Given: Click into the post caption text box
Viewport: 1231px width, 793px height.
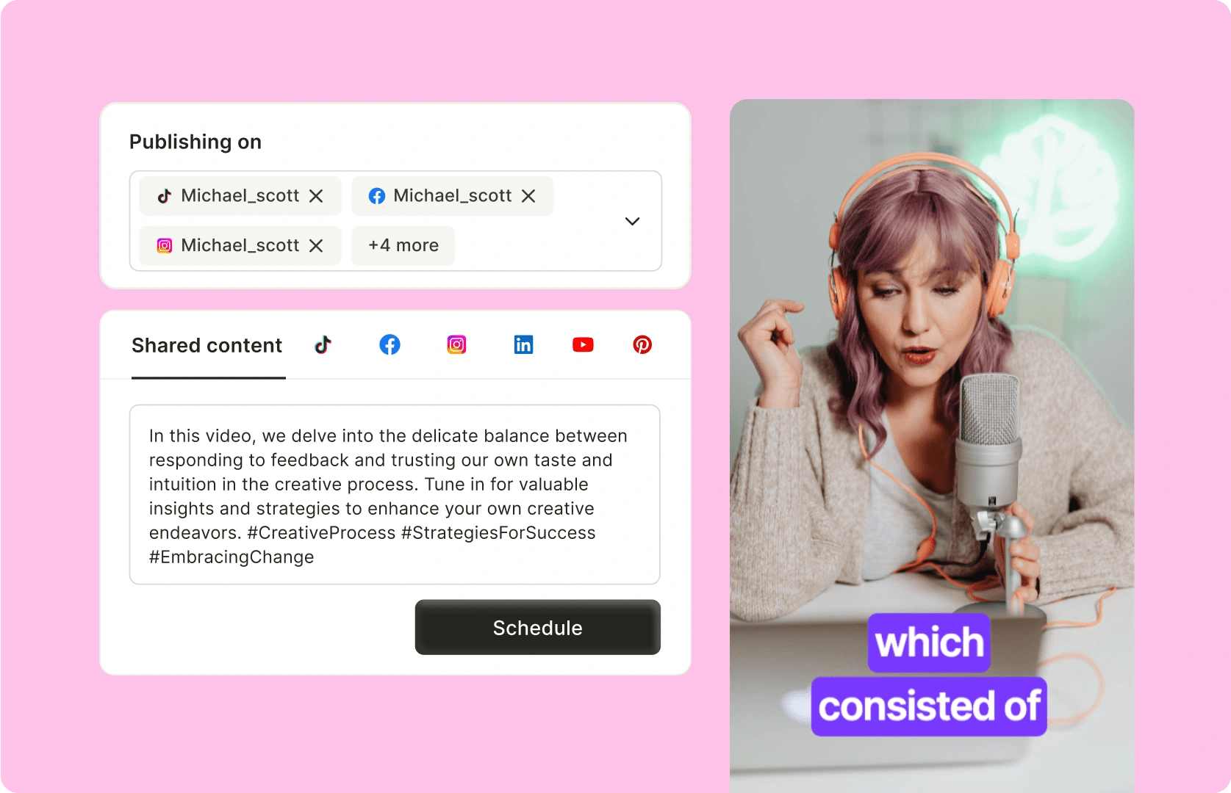Looking at the screenshot, I should tap(395, 495).
